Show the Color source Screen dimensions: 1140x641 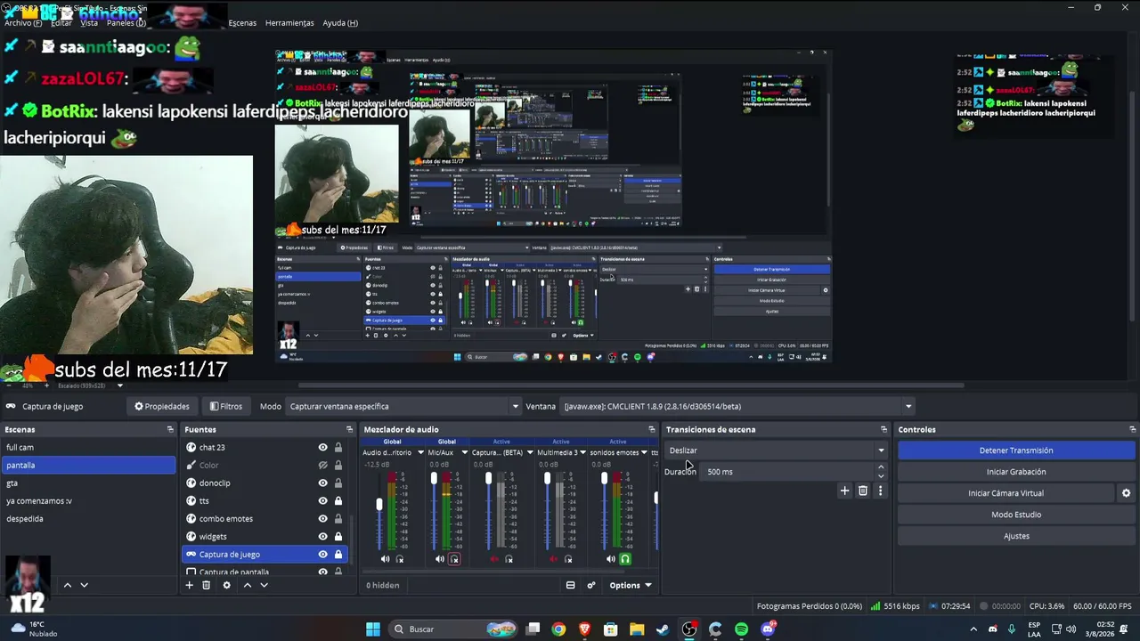click(x=322, y=465)
